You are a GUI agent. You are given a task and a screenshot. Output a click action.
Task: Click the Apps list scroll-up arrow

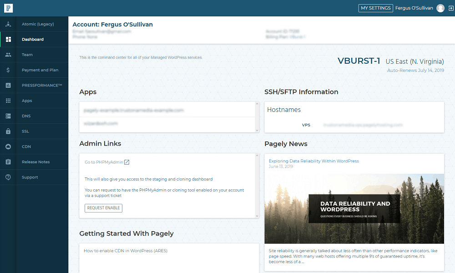tap(257, 104)
